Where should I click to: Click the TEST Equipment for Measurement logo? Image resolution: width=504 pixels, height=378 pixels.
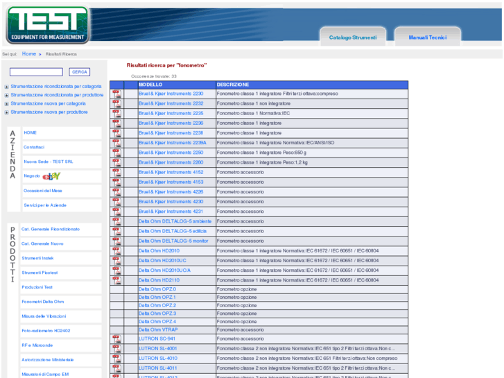point(48,24)
